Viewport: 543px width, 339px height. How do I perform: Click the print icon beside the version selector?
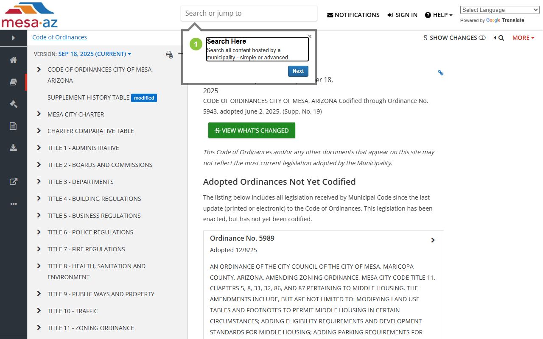click(x=169, y=54)
